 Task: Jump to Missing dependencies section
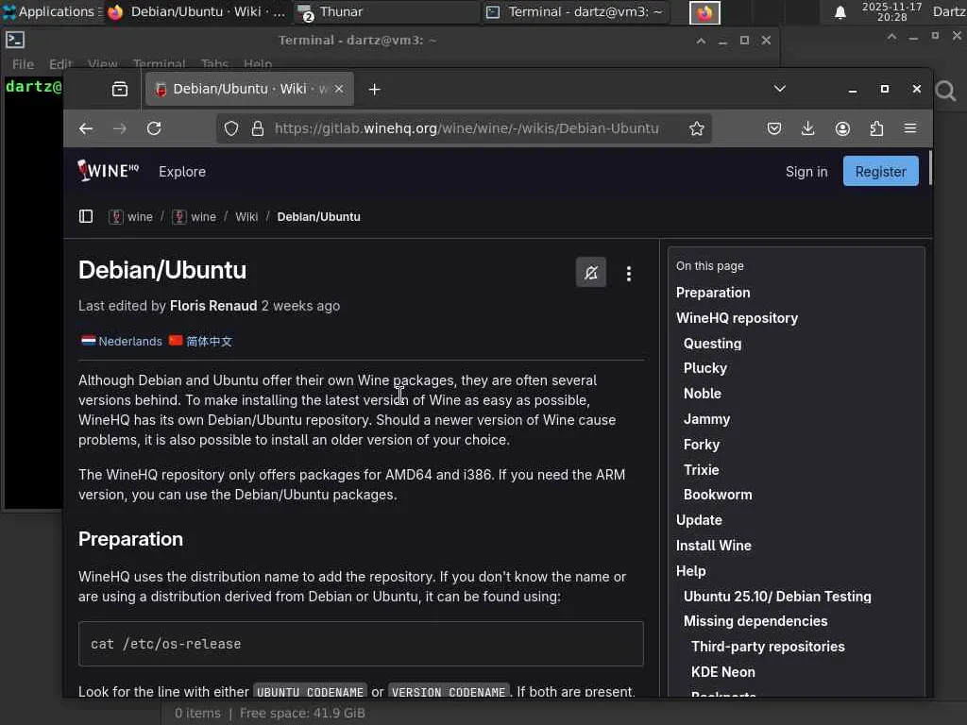pos(755,621)
